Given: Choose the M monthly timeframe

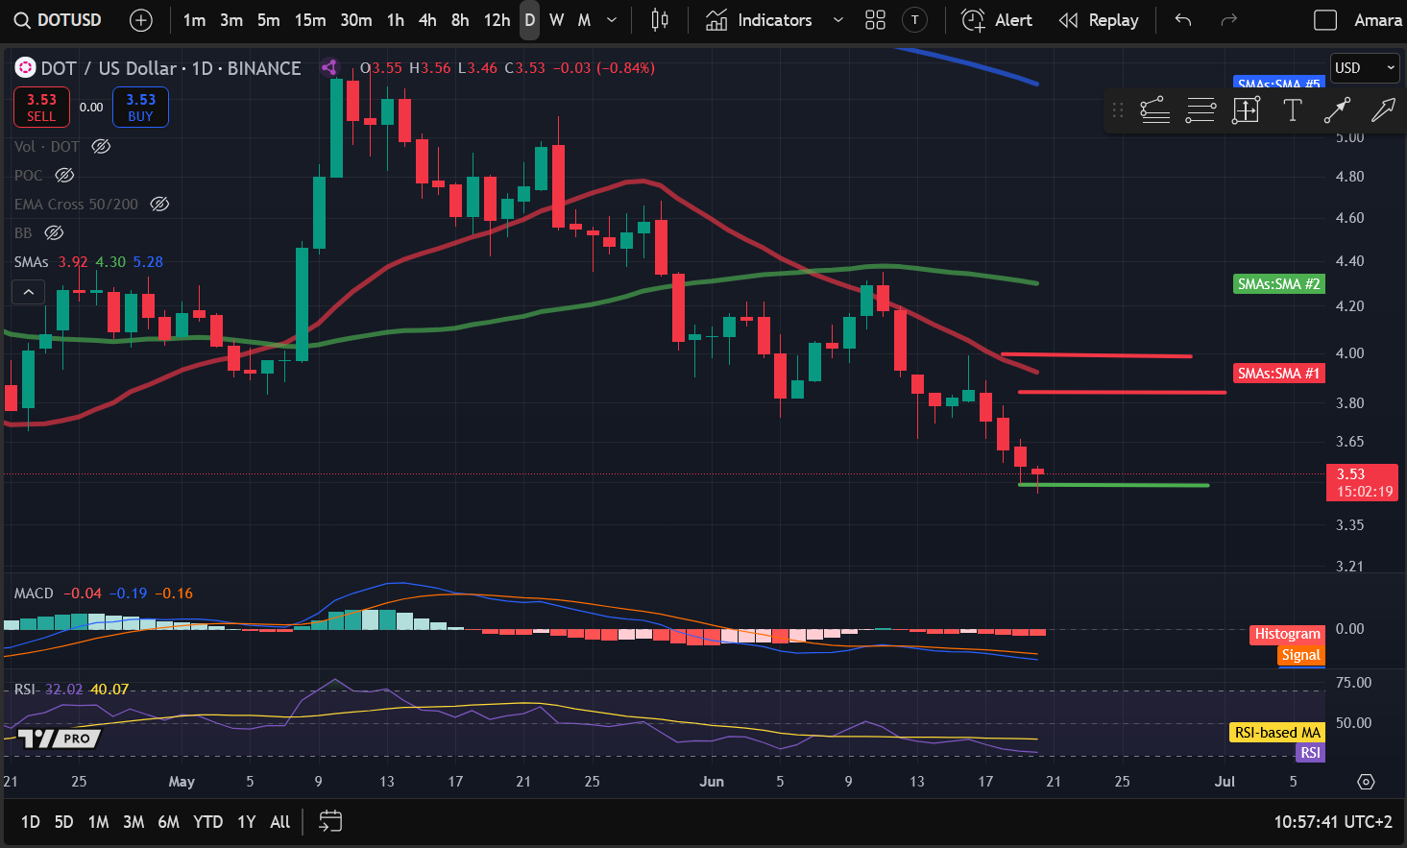Looking at the screenshot, I should (x=584, y=20).
